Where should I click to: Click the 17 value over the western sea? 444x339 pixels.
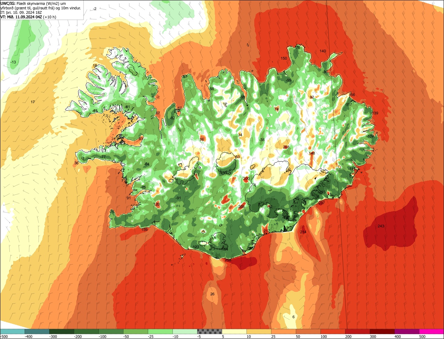[33, 102]
